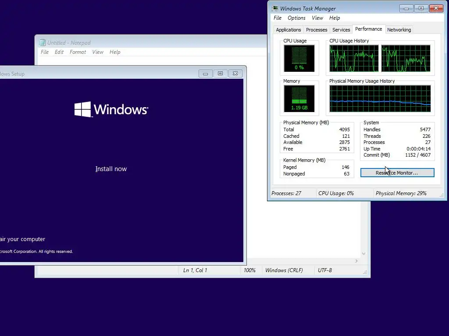
Task: Maximize the Task Manager window
Action: (x=421, y=8)
